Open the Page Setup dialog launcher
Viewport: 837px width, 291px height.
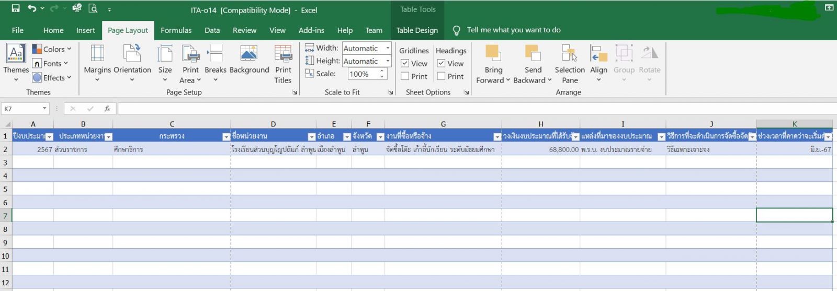[x=295, y=92]
